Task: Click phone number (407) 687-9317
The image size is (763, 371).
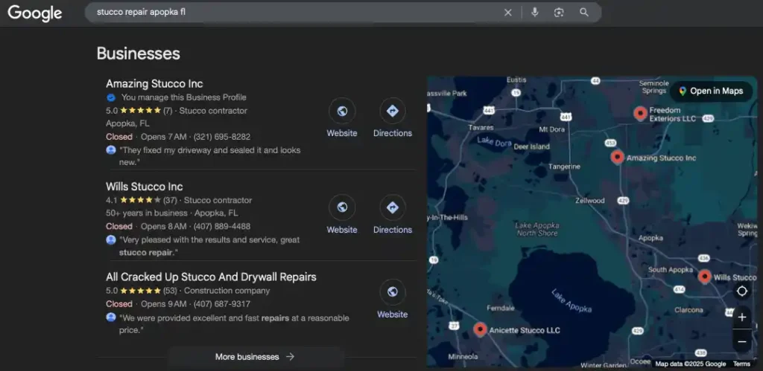Action: [222, 305]
